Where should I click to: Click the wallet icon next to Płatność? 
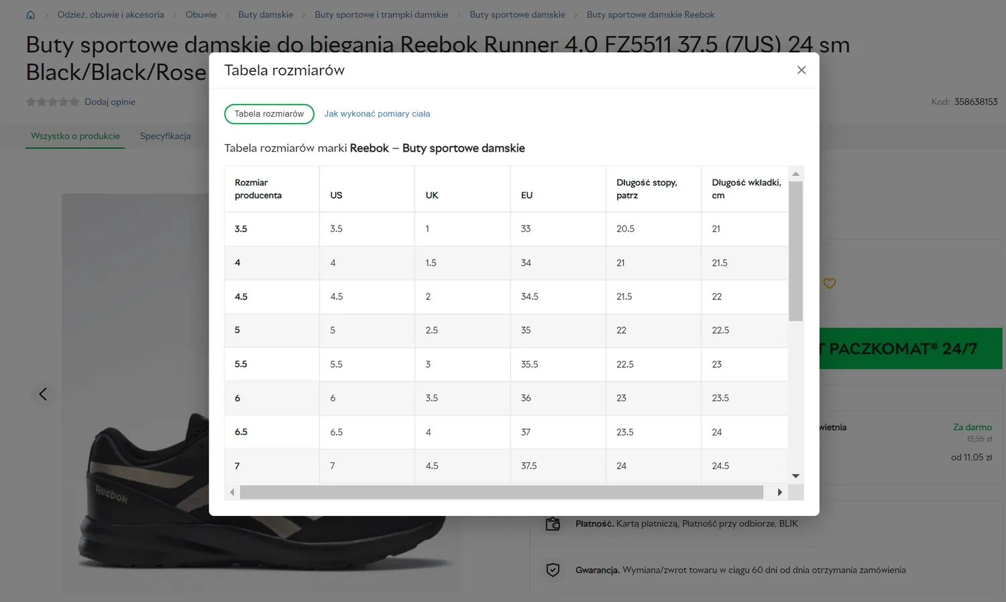[553, 524]
